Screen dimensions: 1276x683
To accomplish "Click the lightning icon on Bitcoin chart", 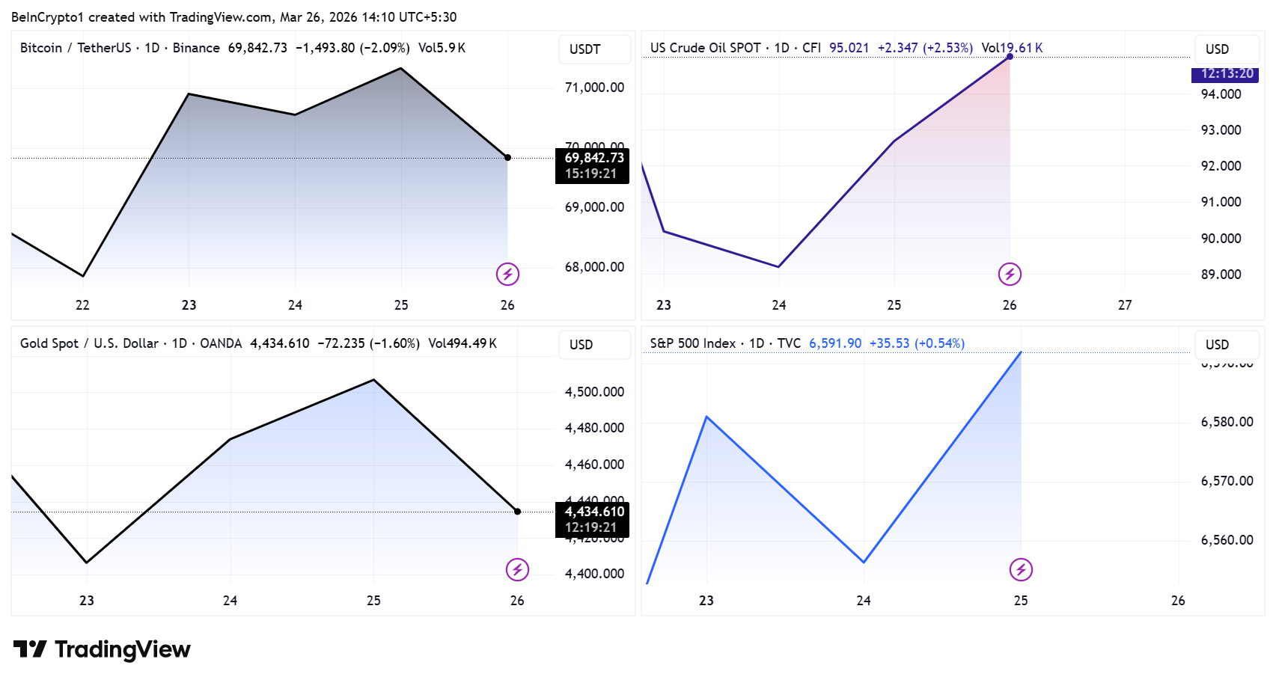I will pos(507,275).
